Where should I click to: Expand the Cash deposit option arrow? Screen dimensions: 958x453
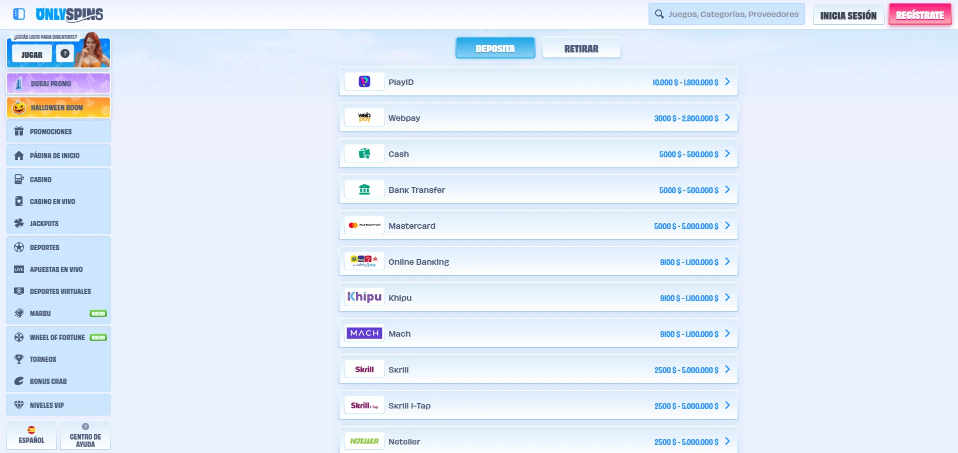(x=727, y=154)
